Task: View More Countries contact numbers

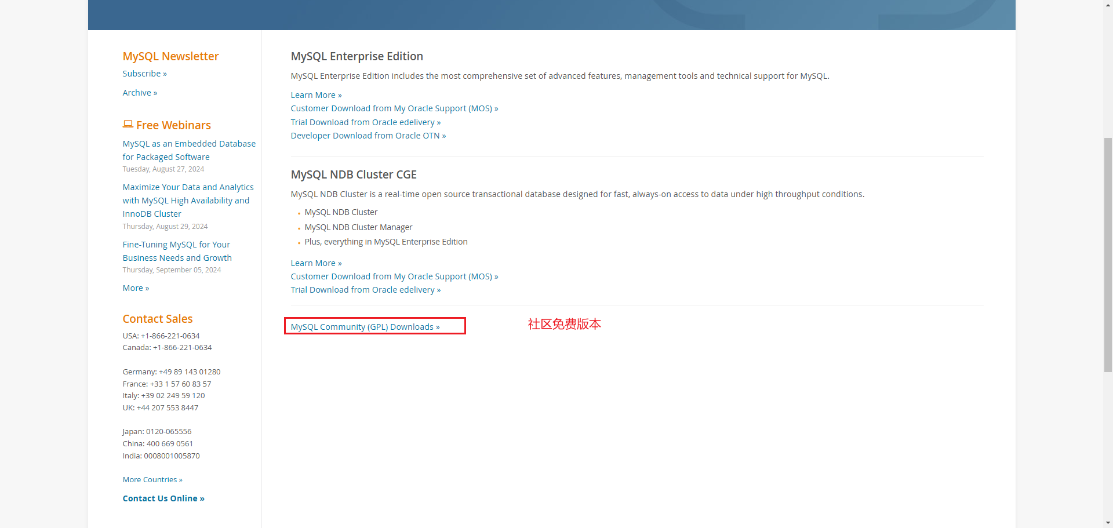Action: (x=152, y=479)
